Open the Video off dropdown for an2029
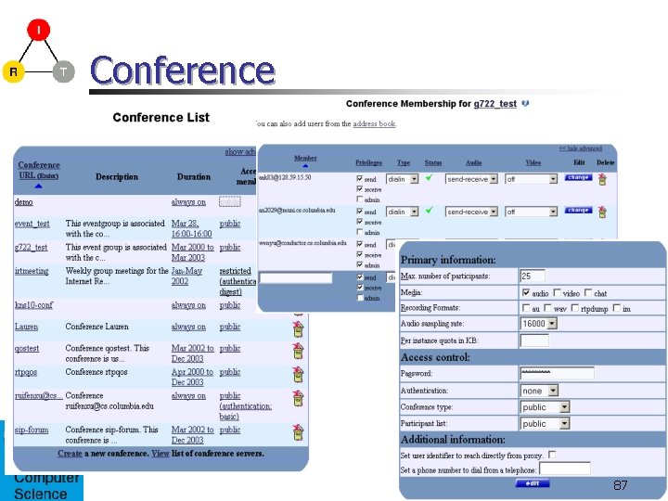 click(x=532, y=212)
